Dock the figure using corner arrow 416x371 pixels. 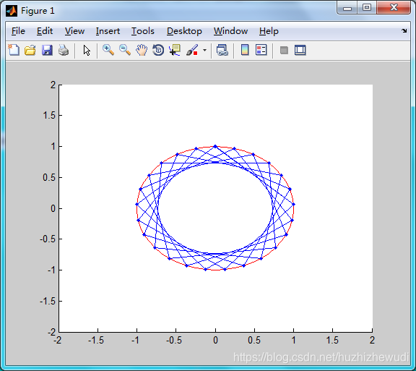[404, 31]
